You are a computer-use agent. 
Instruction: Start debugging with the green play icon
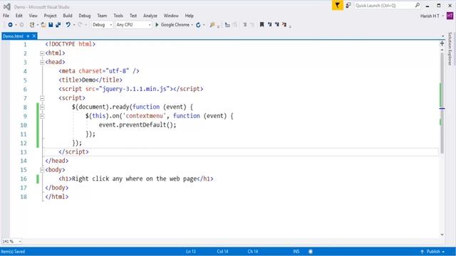click(157, 25)
